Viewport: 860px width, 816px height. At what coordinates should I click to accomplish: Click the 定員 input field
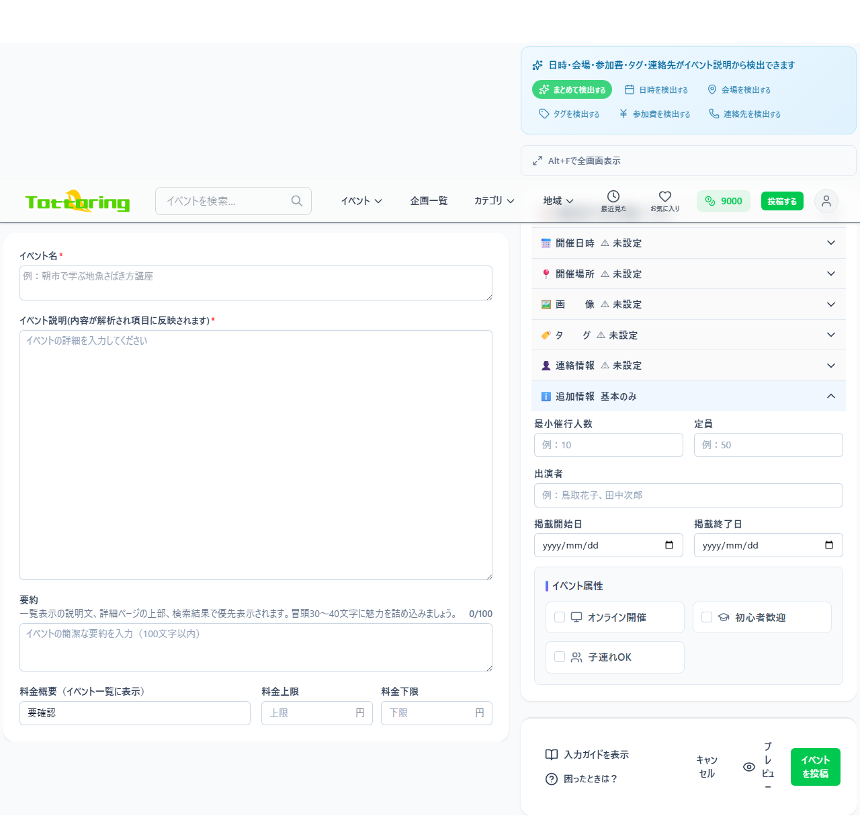[769, 445]
